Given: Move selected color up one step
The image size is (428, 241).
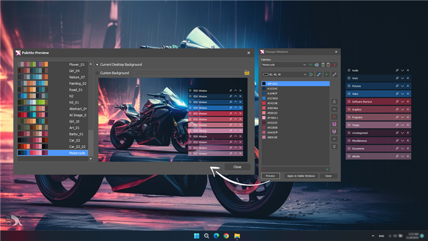Looking at the screenshot, I should (334, 109).
